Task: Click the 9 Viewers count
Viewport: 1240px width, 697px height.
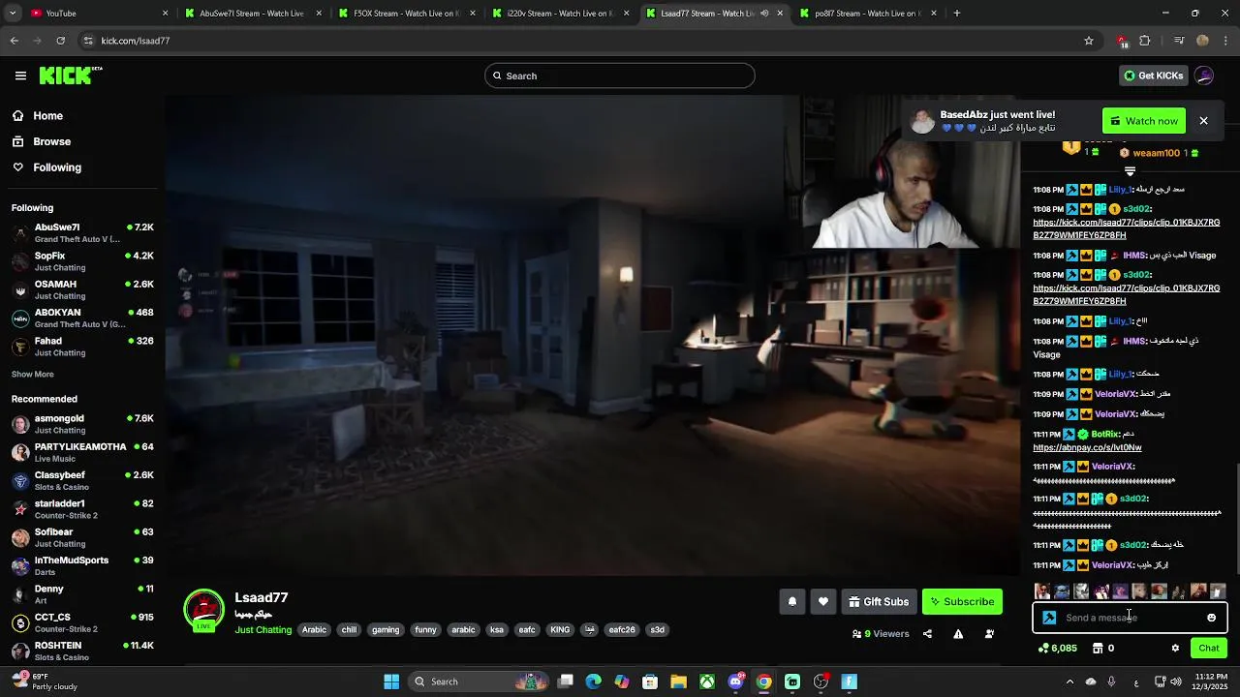Action: point(881,634)
